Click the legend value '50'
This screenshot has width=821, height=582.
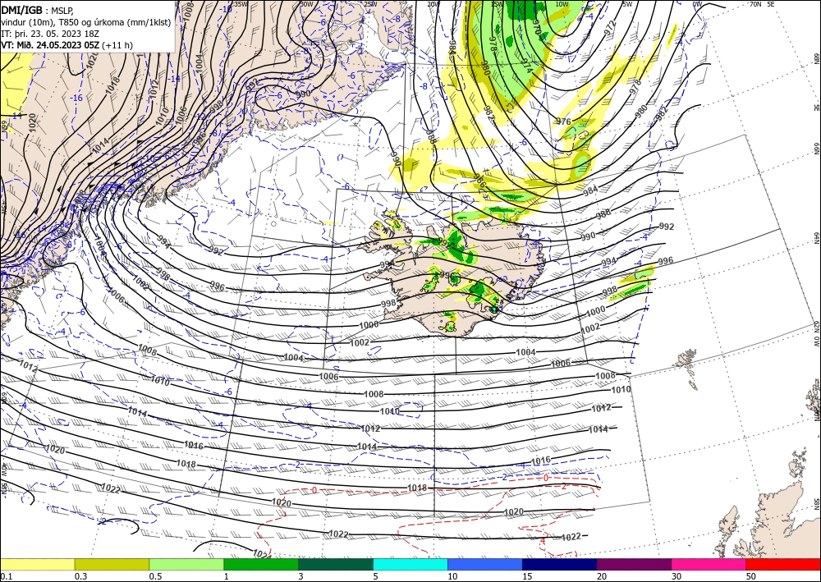(x=751, y=576)
